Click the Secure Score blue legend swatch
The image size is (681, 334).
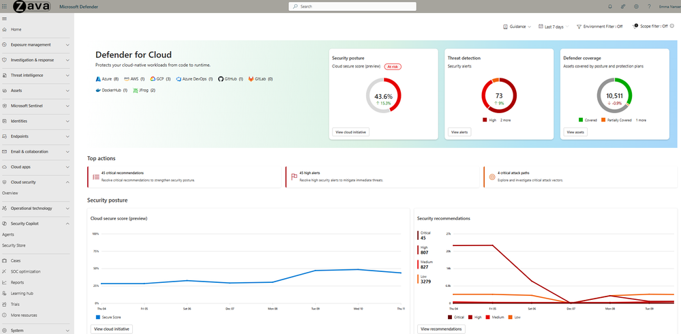tap(98, 317)
